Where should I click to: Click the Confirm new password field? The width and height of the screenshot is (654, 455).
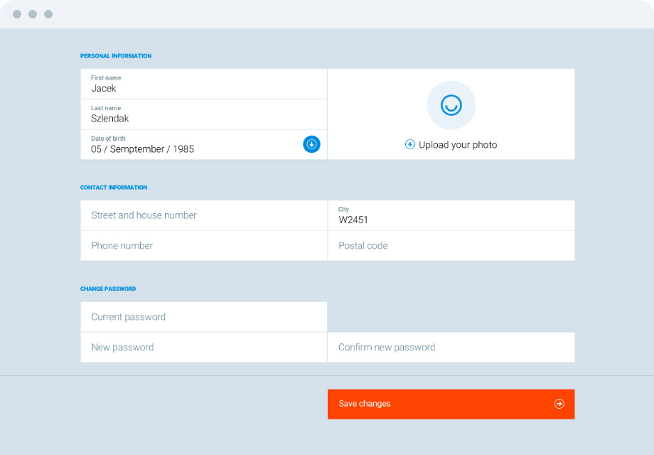[451, 348]
